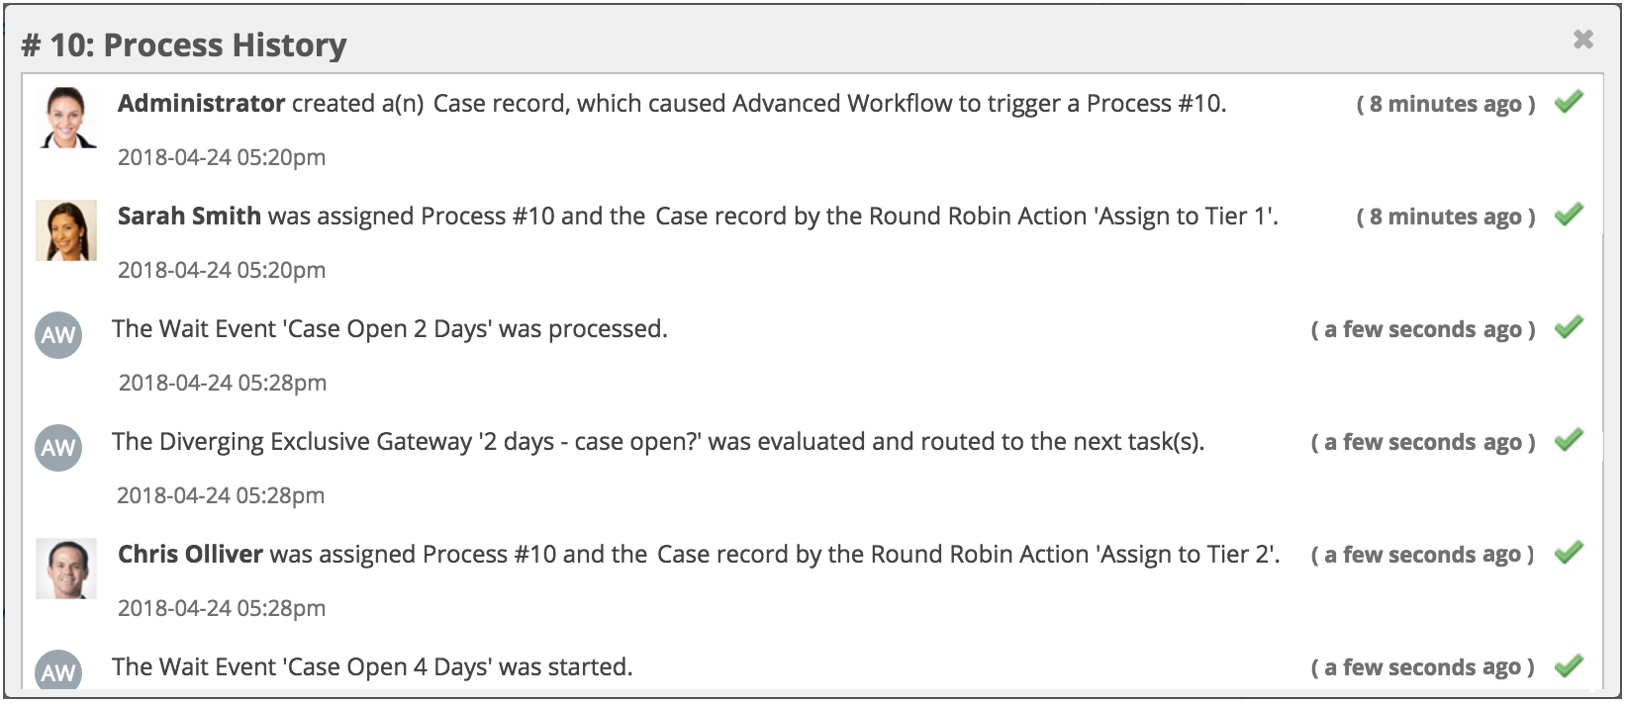Click the Administrator avatar photo
The width and height of the screenshot is (1625, 703).
(x=66, y=118)
